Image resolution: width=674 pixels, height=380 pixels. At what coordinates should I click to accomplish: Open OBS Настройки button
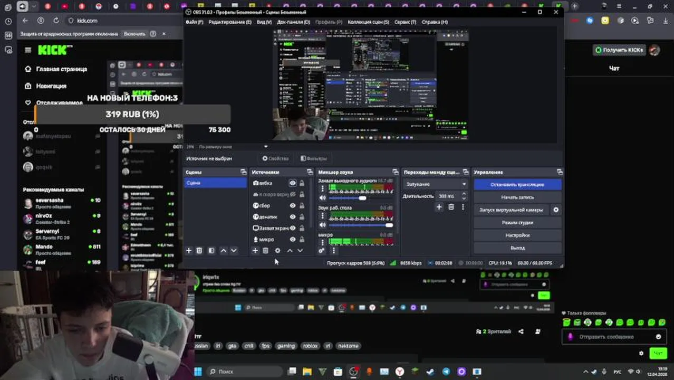(x=517, y=235)
